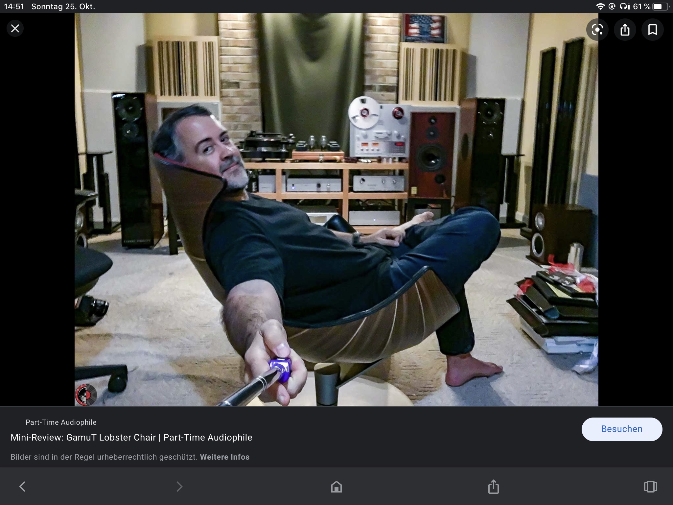The height and width of the screenshot is (505, 673).
Task: Open the tabs overview icon
Action: (650, 486)
